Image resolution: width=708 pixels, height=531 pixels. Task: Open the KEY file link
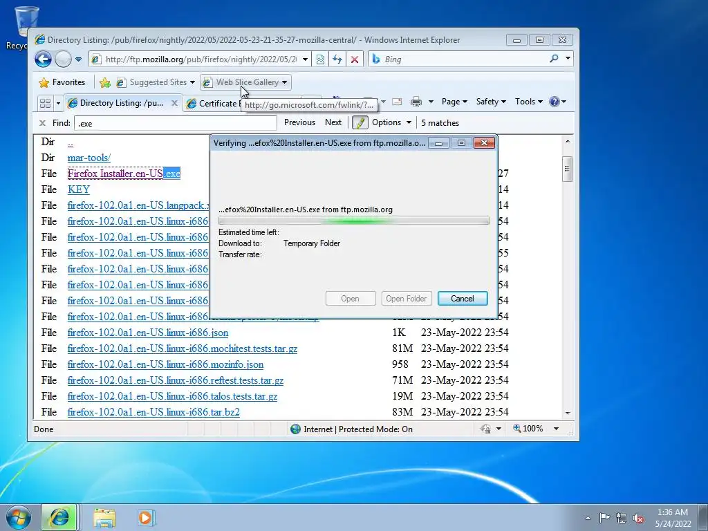pos(79,189)
